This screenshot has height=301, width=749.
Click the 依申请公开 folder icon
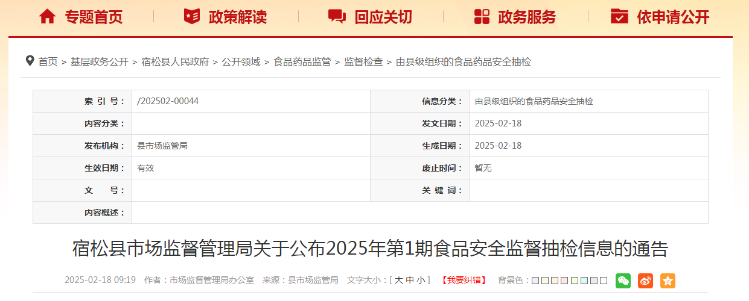click(619, 17)
